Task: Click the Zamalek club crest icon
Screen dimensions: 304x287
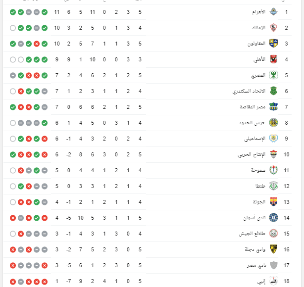Action: [x=274, y=28]
